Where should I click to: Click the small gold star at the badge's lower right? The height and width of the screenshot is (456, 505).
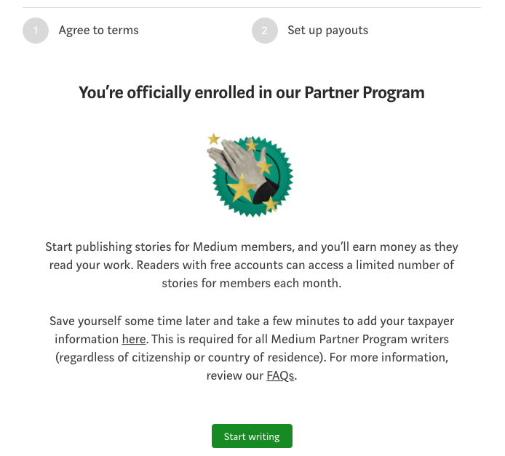[x=271, y=204]
